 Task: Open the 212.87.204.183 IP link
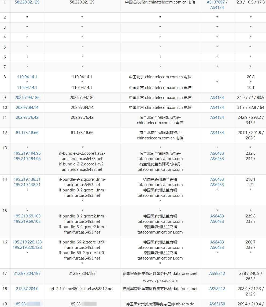click(x=27, y=273)
